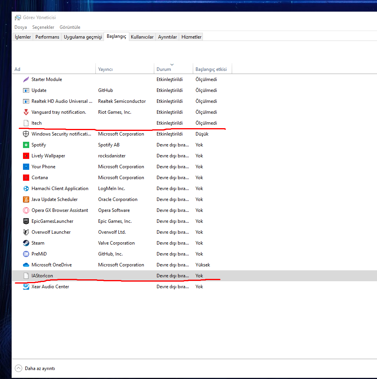
Task: Click the Daha az ayrıntı label
Action: coord(40,368)
